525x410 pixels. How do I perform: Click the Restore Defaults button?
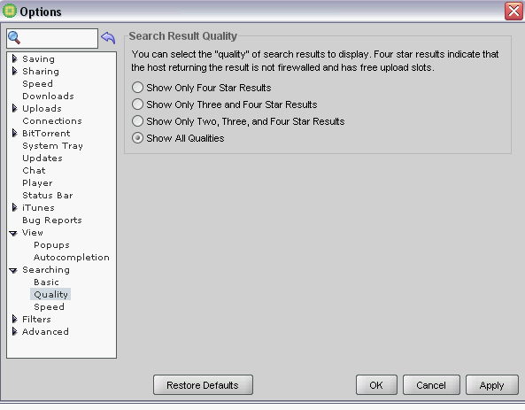203,385
